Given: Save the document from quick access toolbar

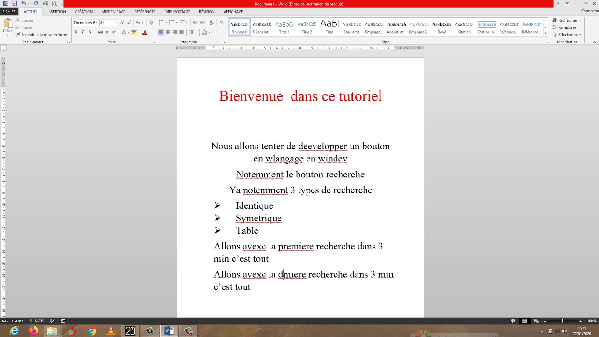Looking at the screenshot, I should tap(15, 4).
